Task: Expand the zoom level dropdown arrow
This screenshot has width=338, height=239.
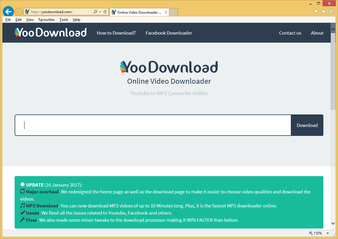Action: [328, 233]
